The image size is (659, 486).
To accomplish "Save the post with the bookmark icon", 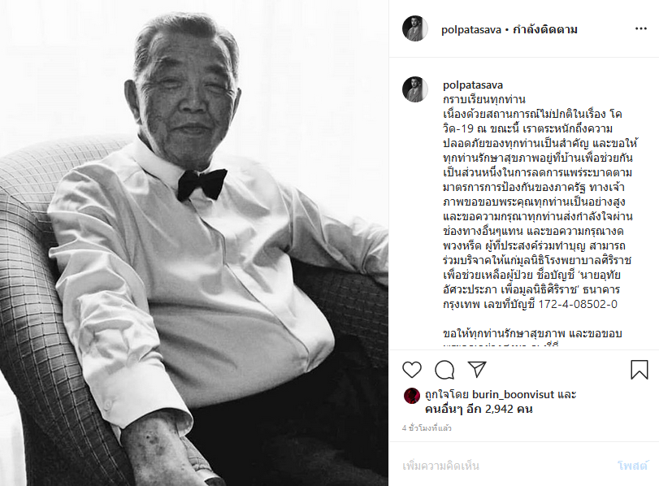I will 639,370.
